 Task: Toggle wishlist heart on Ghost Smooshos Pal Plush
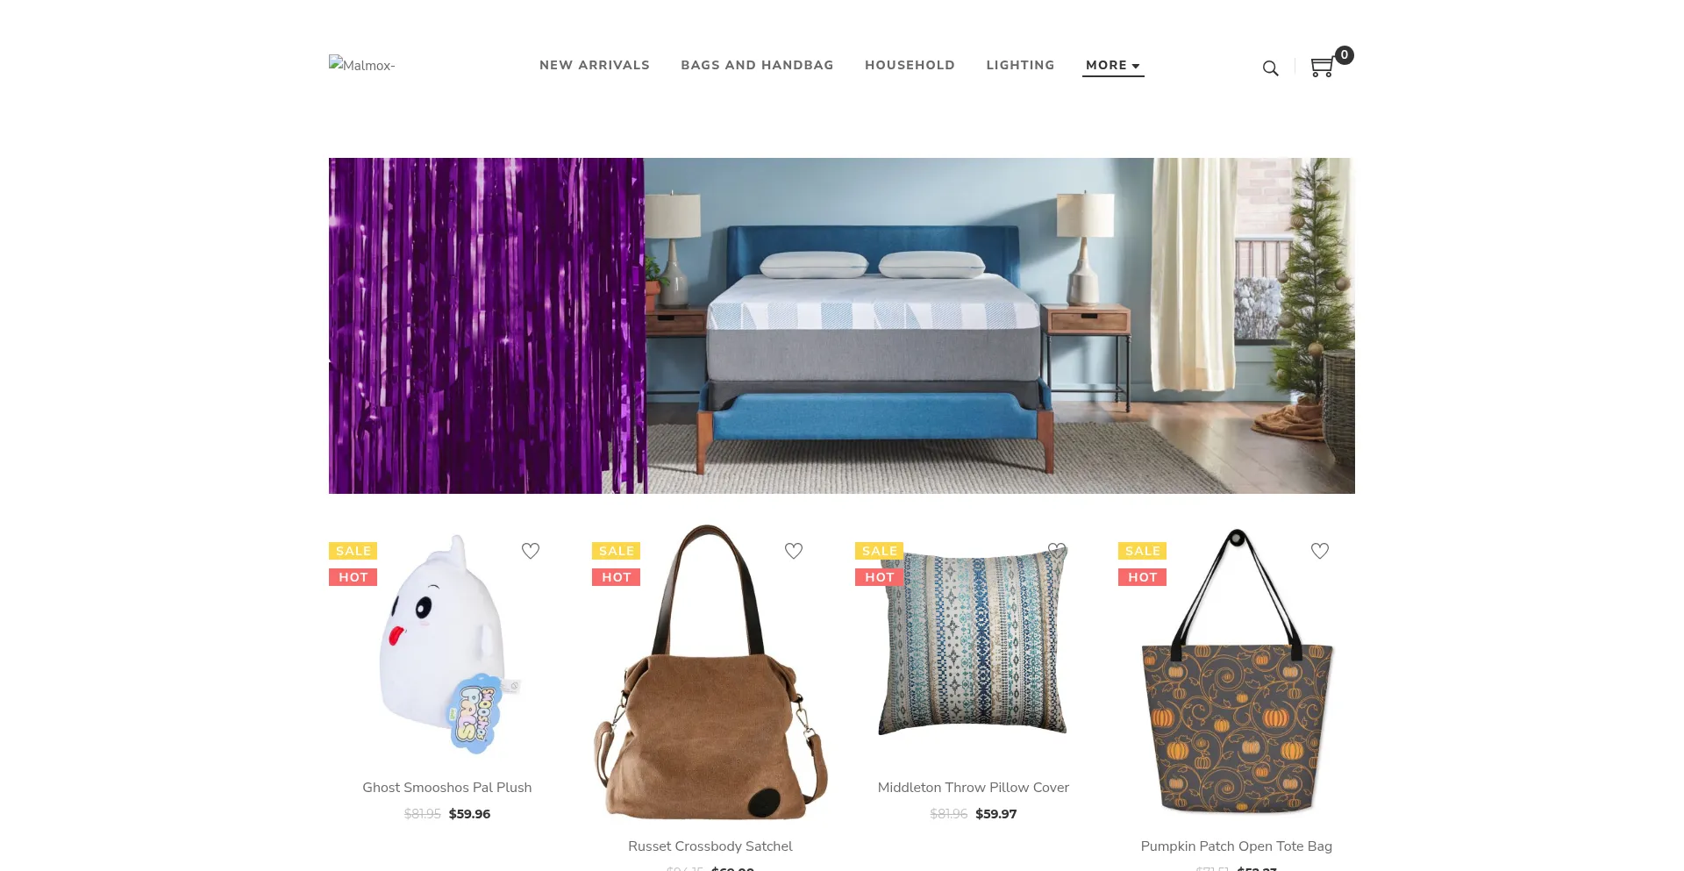click(531, 551)
